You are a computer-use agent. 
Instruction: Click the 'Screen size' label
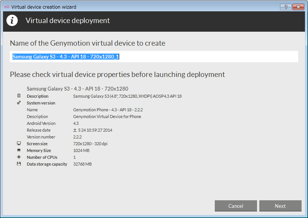pos(37,144)
